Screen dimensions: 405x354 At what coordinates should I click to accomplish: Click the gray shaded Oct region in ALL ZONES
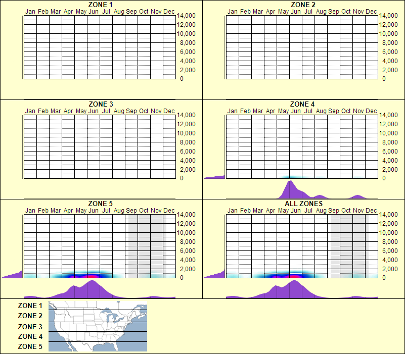347,245
